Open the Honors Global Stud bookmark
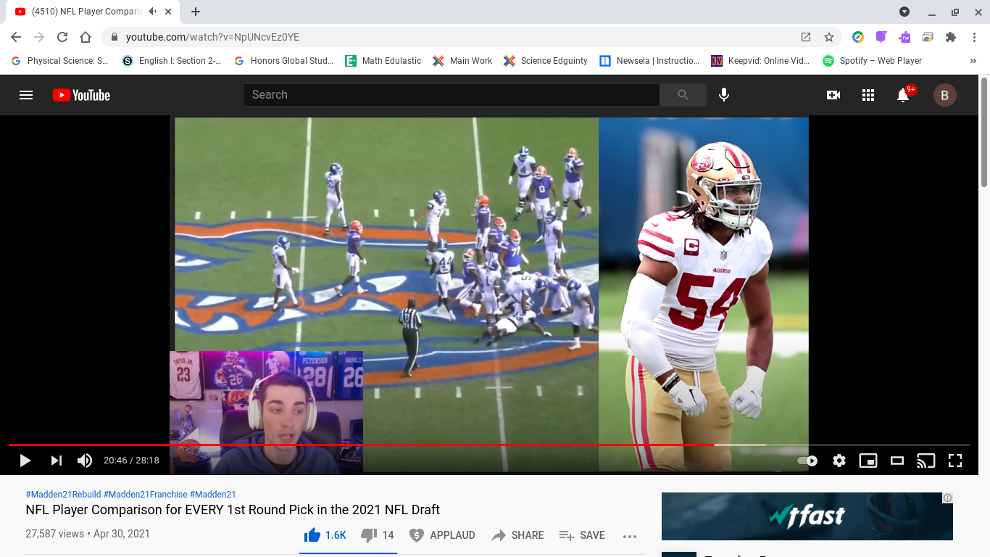Screen dimensions: 990x557 [284, 61]
